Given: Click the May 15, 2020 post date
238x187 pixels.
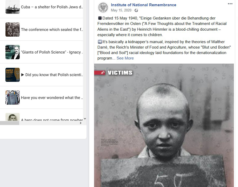Looking at the screenshot, I should click(x=121, y=10).
